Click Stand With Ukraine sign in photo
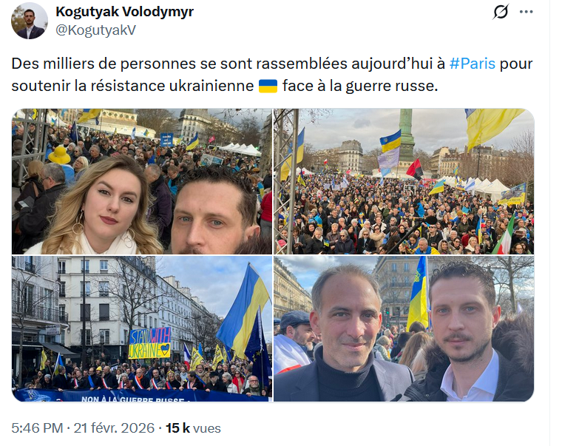This screenshot has height=446, width=562. click(x=150, y=343)
